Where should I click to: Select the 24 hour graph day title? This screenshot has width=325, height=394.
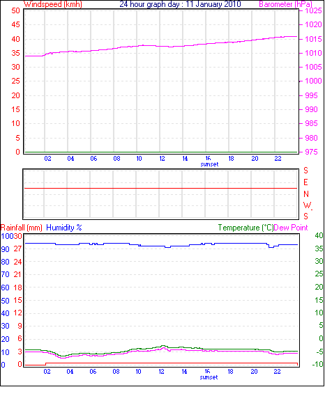[180, 4]
